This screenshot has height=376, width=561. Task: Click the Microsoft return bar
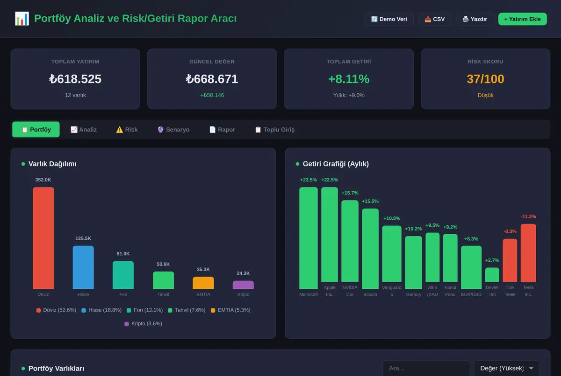tap(309, 238)
